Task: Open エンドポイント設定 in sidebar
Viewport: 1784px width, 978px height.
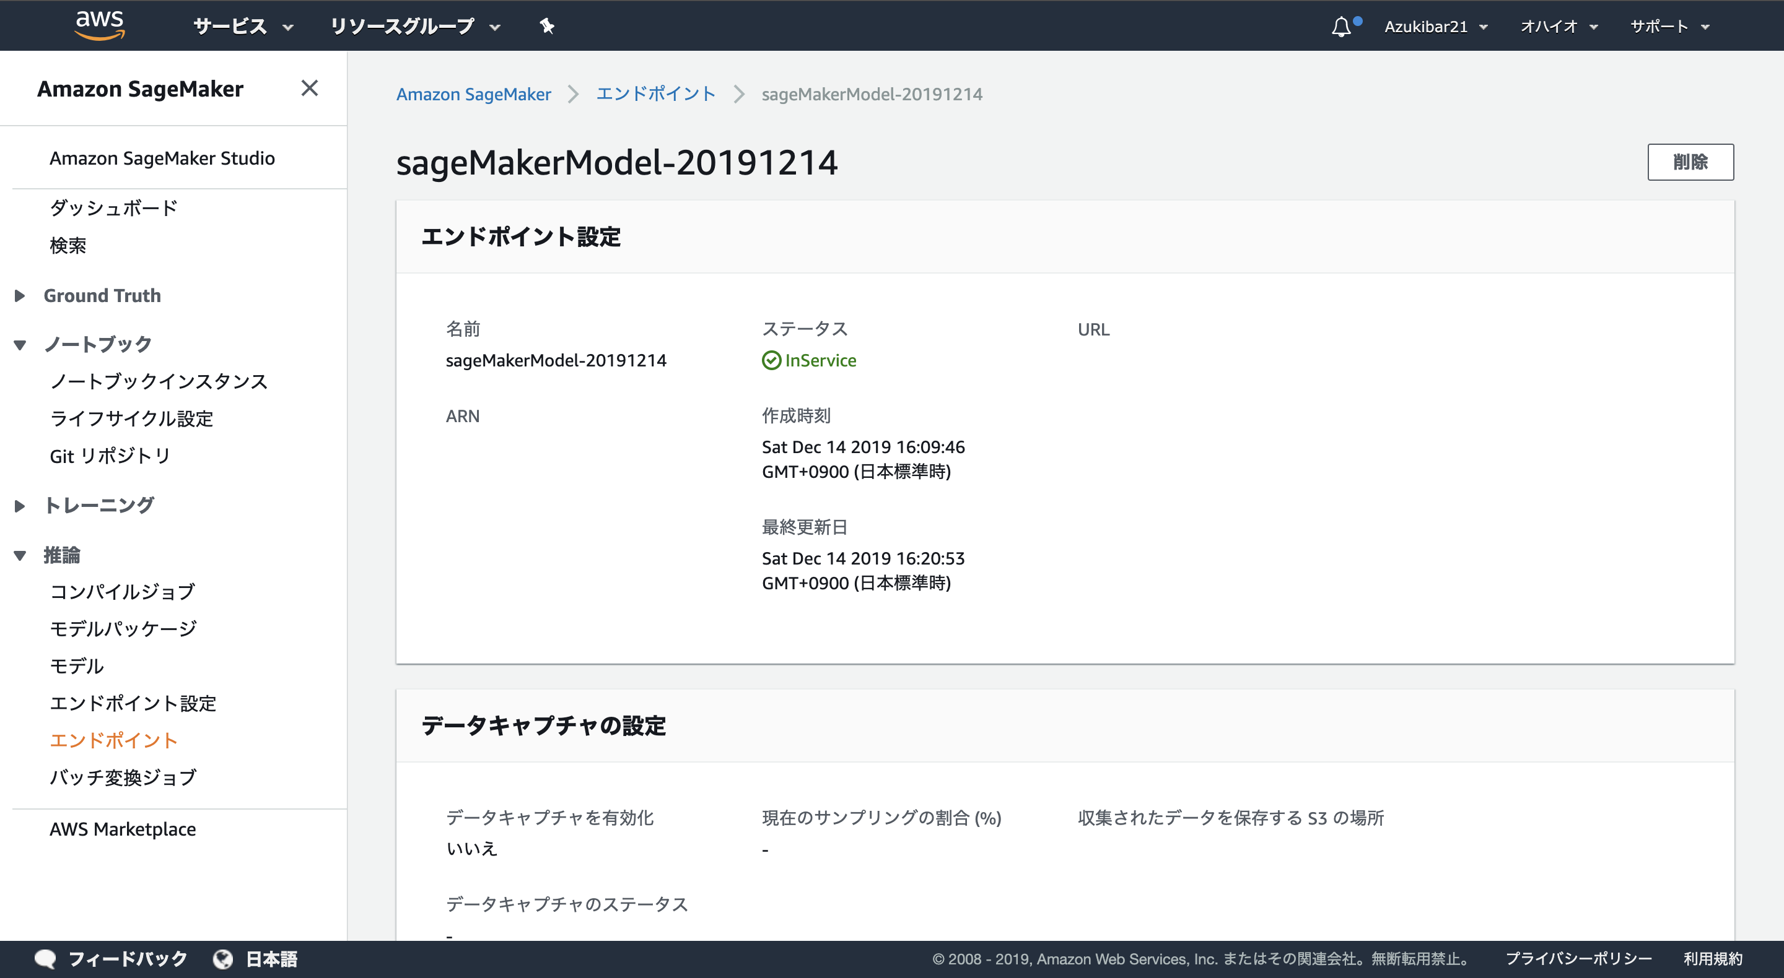Action: (x=133, y=703)
